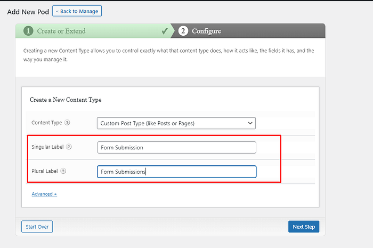
Task: Open the Content Type dropdown
Action: pyautogui.click(x=176, y=123)
